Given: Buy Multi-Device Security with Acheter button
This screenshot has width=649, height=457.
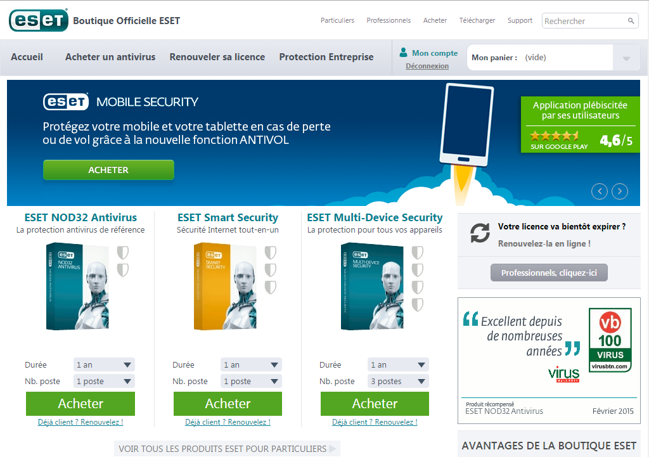Looking at the screenshot, I should (375, 404).
